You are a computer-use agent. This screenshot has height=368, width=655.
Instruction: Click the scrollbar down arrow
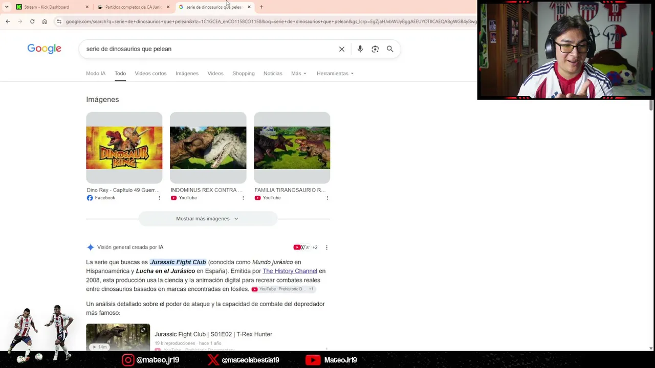[651, 348]
